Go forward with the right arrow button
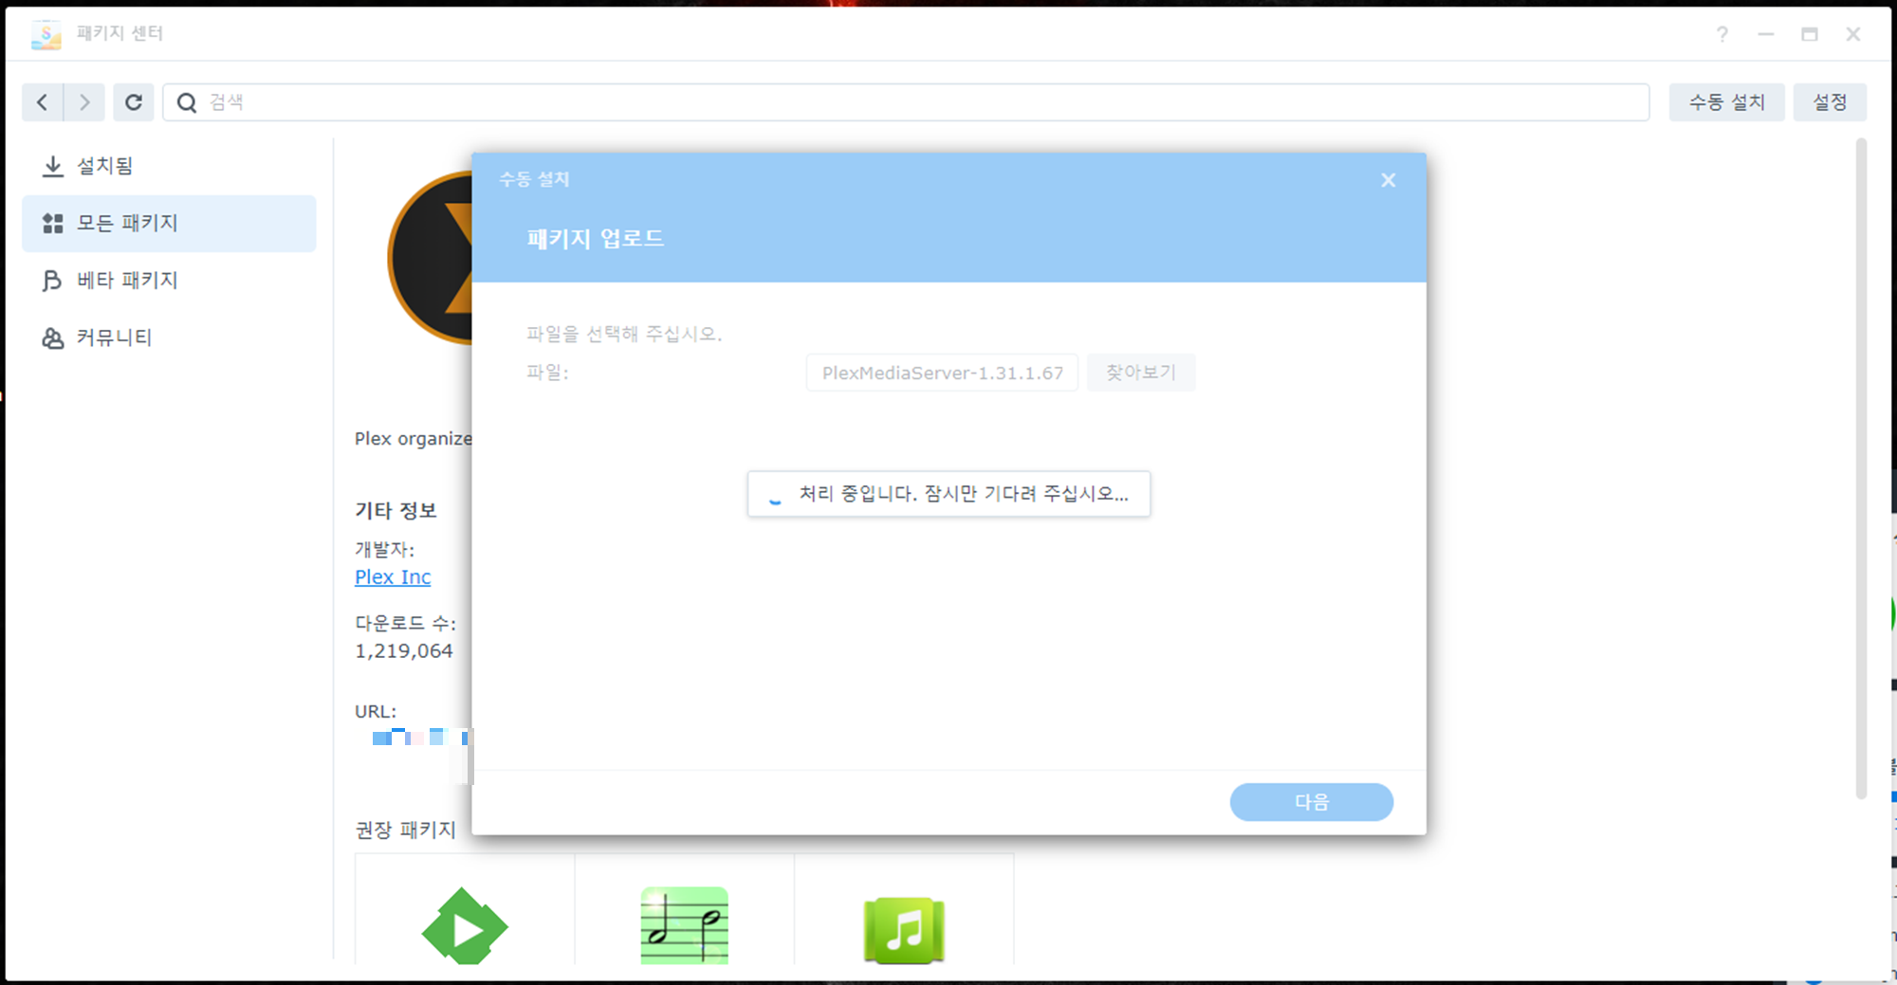This screenshot has width=1897, height=985. pos(84,102)
